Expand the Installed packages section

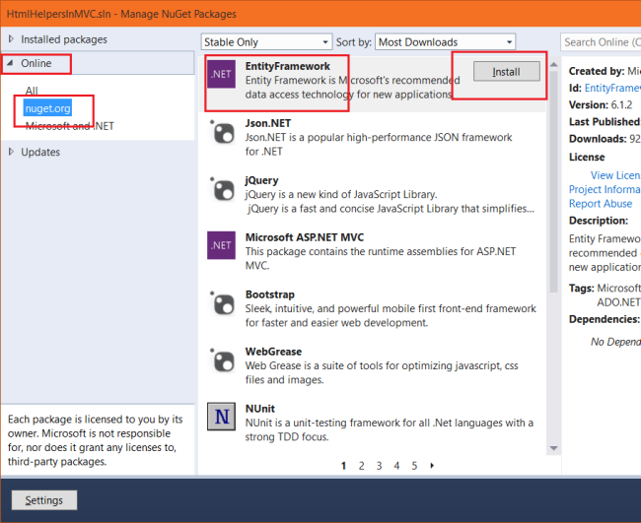(x=11, y=39)
